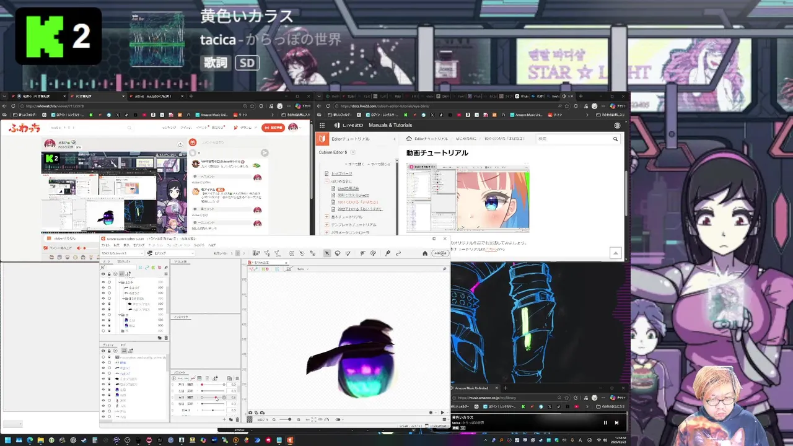Close the model tab above the canvas
793x446 pixels.
286,262
